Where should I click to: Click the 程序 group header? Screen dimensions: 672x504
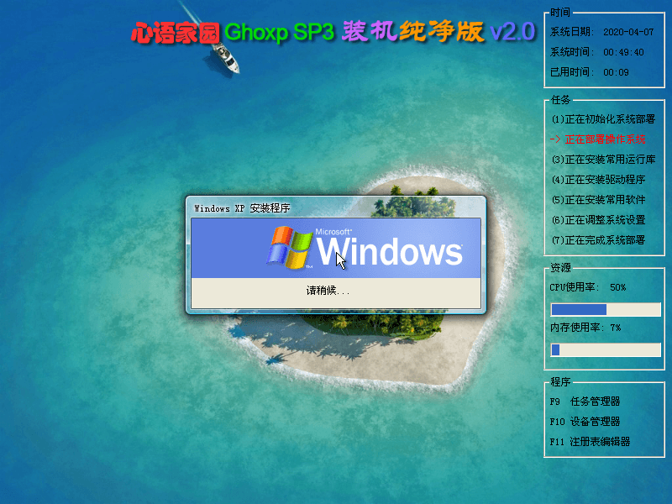pyautogui.click(x=560, y=382)
